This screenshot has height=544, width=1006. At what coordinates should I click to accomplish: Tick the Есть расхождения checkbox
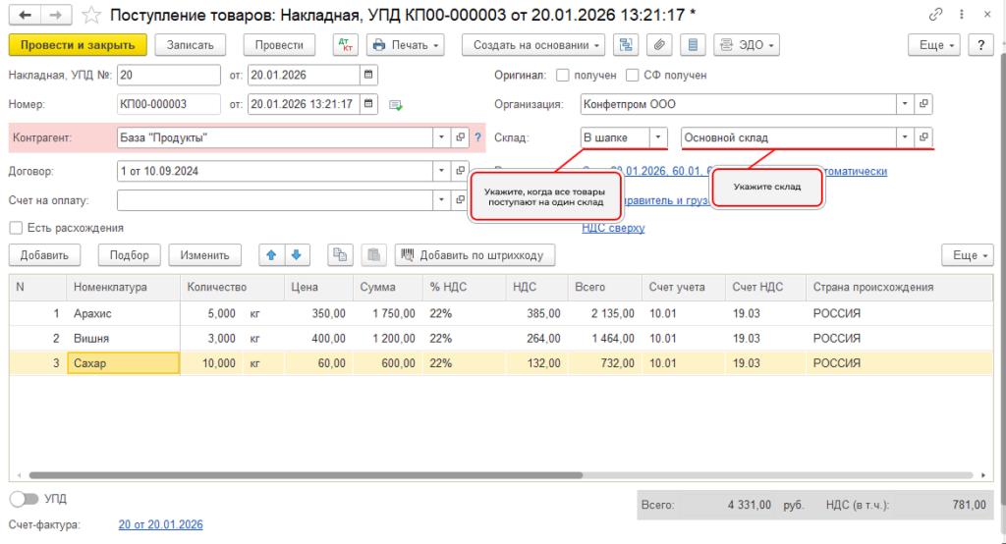coord(16,228)
